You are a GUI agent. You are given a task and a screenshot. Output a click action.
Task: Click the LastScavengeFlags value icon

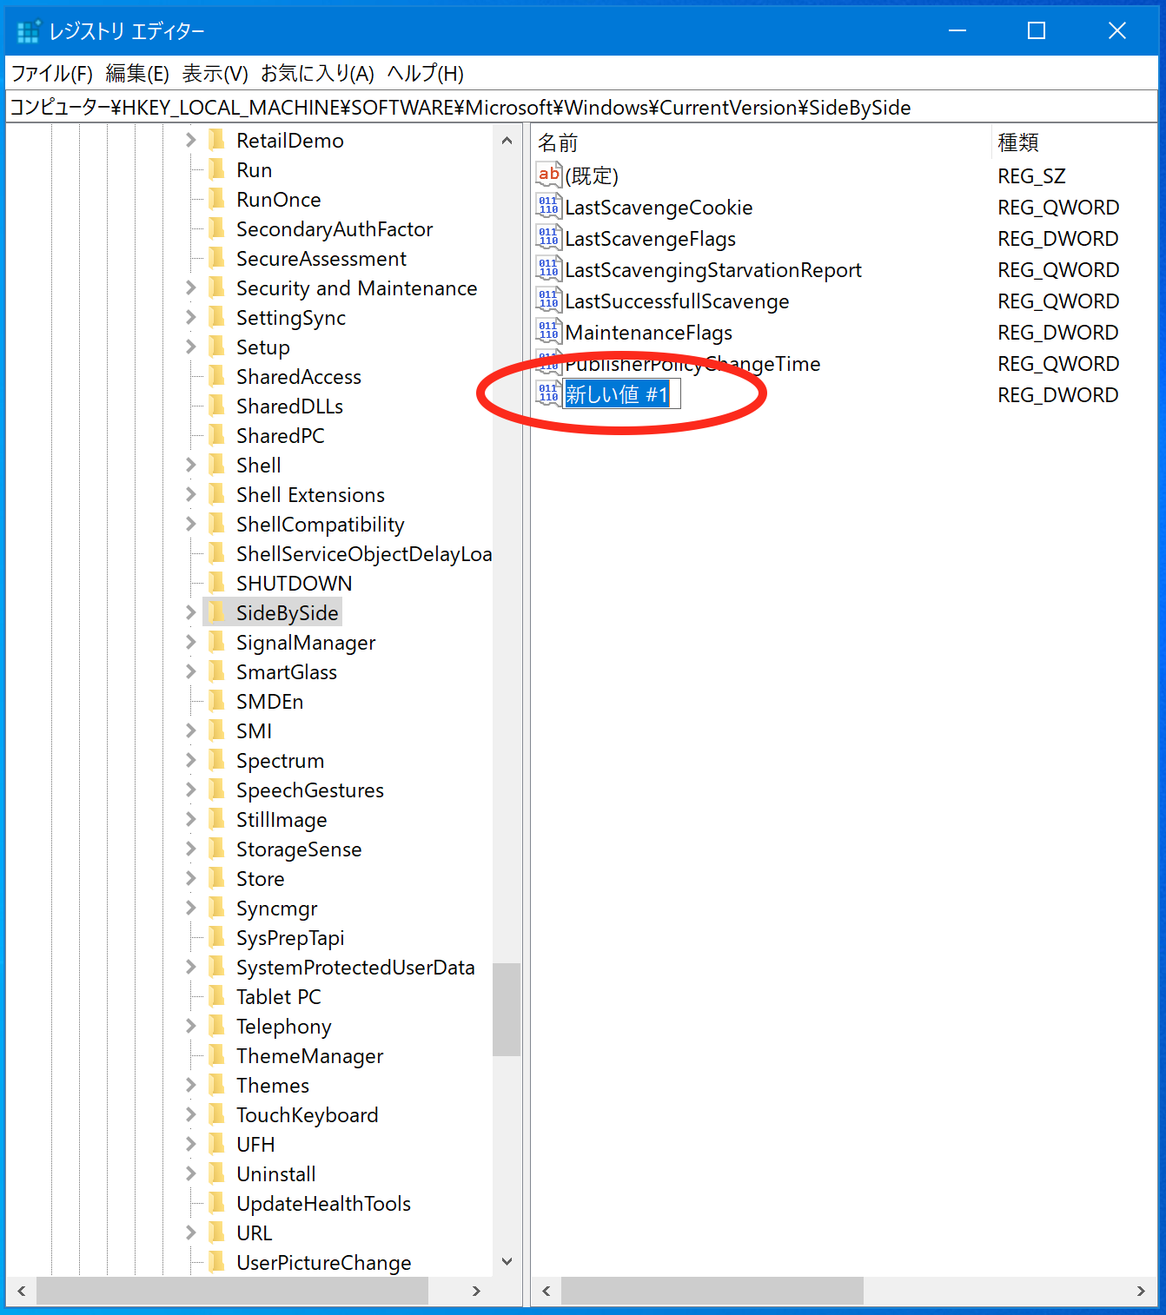[x=548, y=238]
